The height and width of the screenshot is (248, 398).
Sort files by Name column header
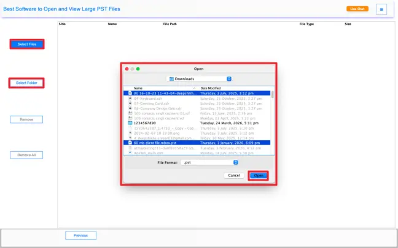138,88
